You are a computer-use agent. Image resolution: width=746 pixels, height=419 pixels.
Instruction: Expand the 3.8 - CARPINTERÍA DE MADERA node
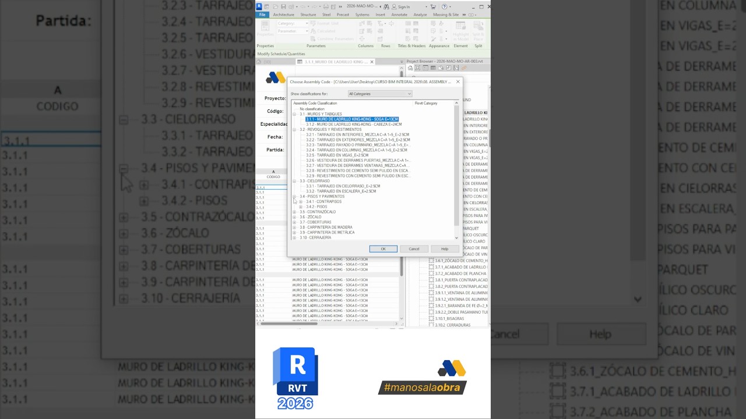[294, 228]
